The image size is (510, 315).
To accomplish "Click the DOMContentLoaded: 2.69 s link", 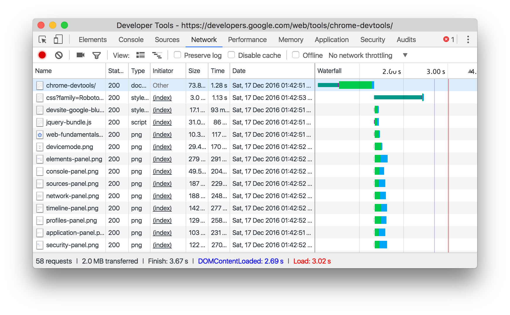I will 241,261.
